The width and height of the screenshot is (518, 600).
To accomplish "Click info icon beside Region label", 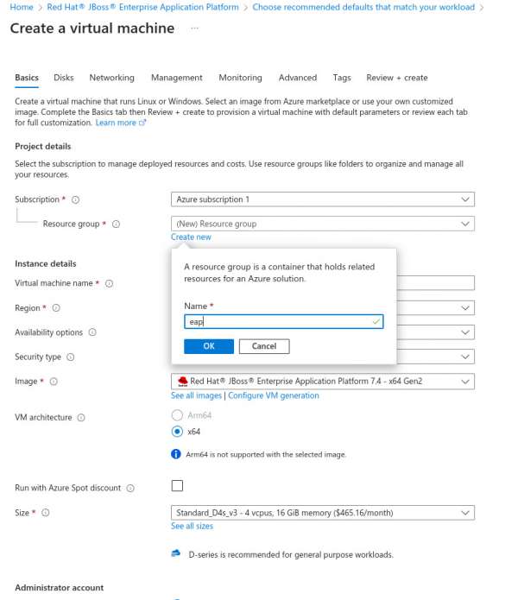I will pyautogui.click(x=56, y=308).
